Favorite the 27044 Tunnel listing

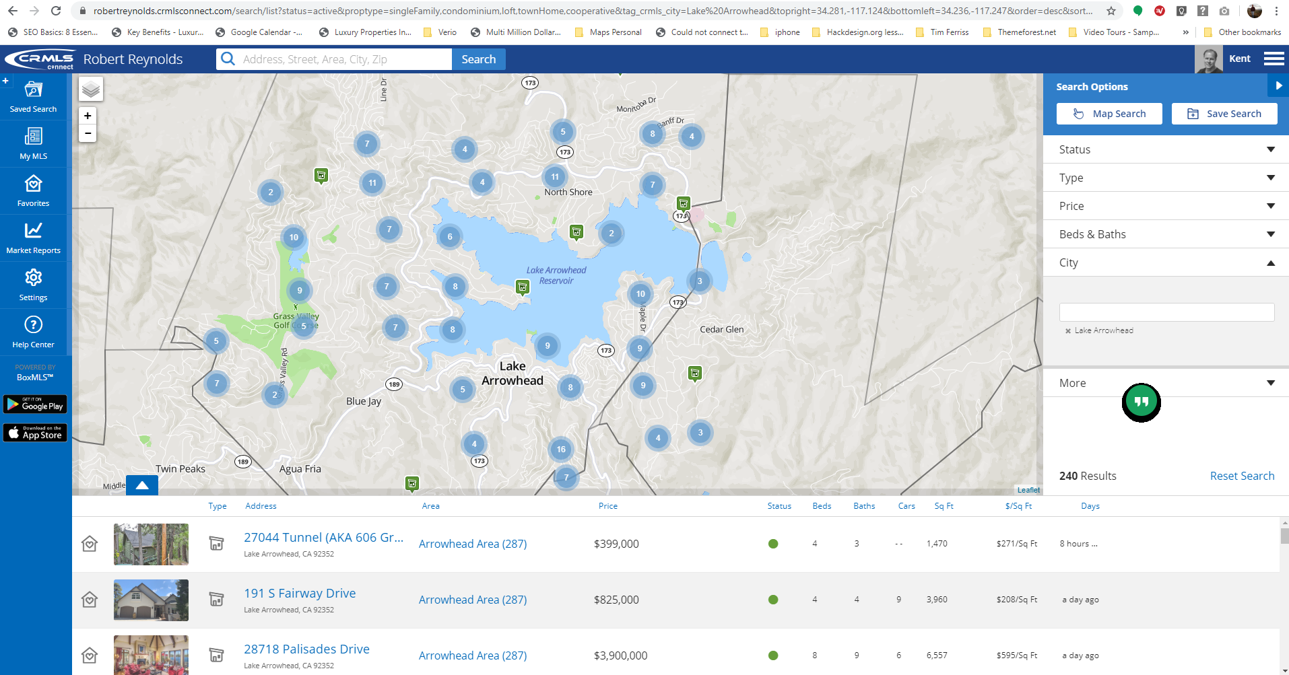[90, 544]
